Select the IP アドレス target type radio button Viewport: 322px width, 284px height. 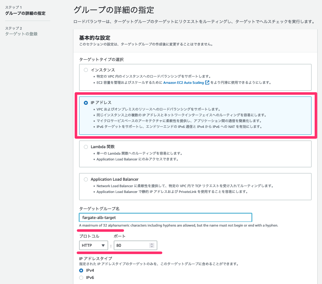tap(86, 103)
